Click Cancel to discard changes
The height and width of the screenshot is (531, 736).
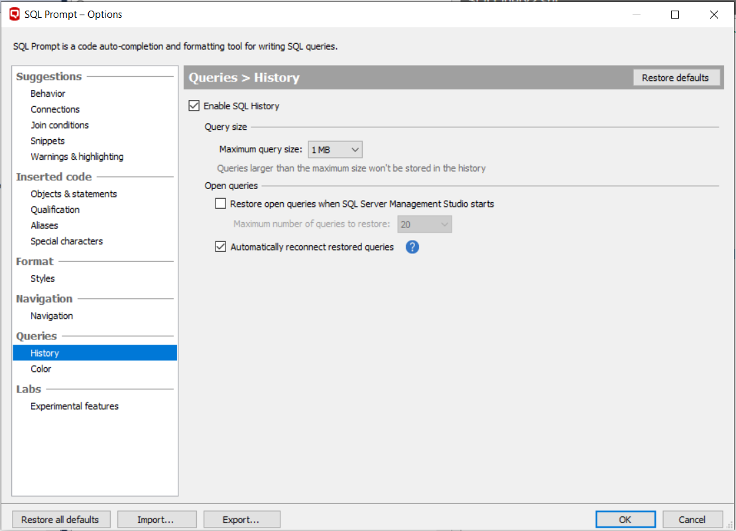(x=692, y=520)
